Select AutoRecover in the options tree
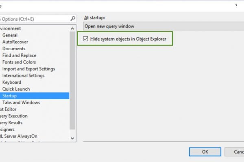 tap(15, 42)
